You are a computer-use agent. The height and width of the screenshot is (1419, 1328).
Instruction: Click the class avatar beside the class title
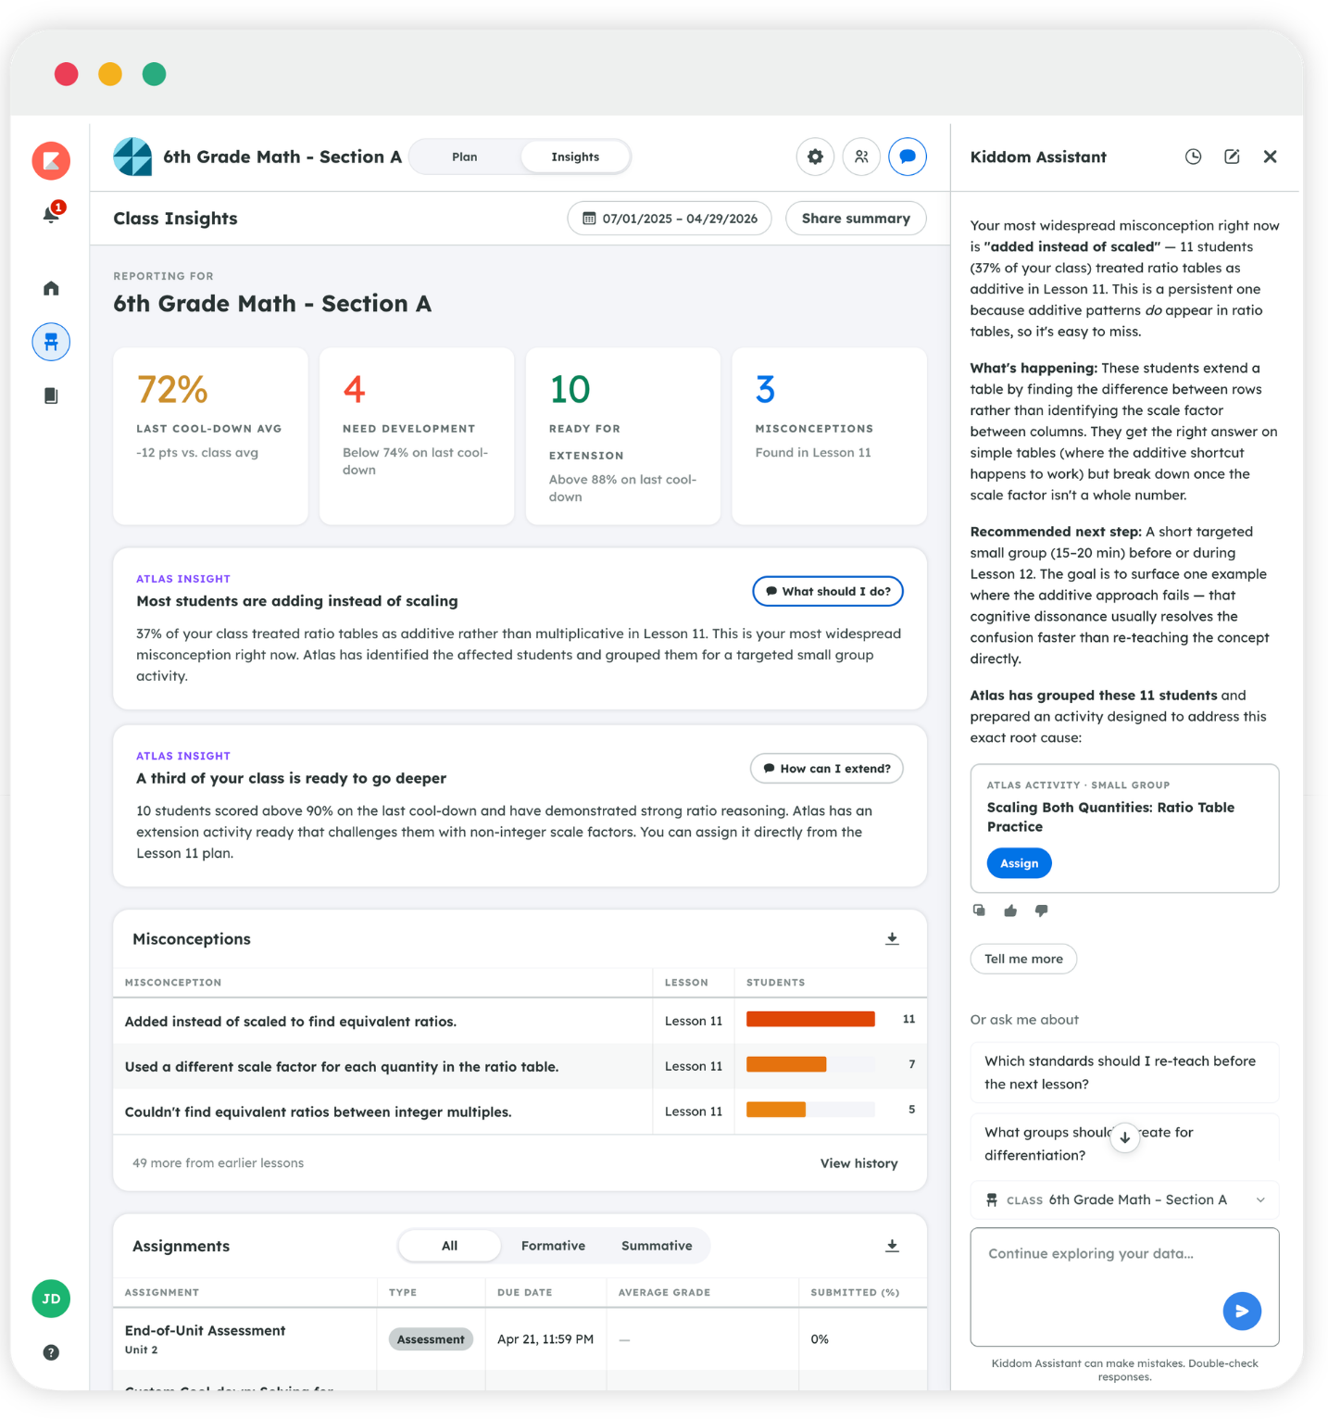(x=132, y=157)
